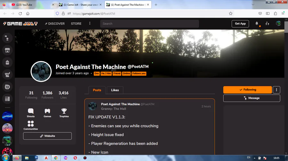The width and height of the screenshot is (288, 161).
Task: Click the Windows Start button
Action: [x=5, y=158]
